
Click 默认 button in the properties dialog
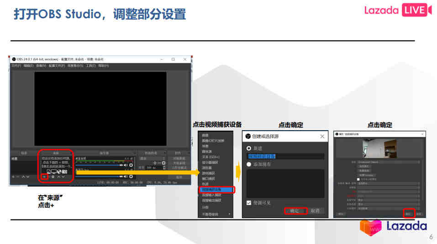click(x=340, y=213)
